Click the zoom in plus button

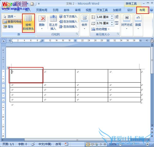click(147, 144)
